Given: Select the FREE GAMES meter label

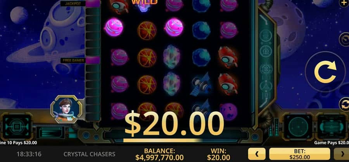Looking at the screenshot, I should 73,60.
